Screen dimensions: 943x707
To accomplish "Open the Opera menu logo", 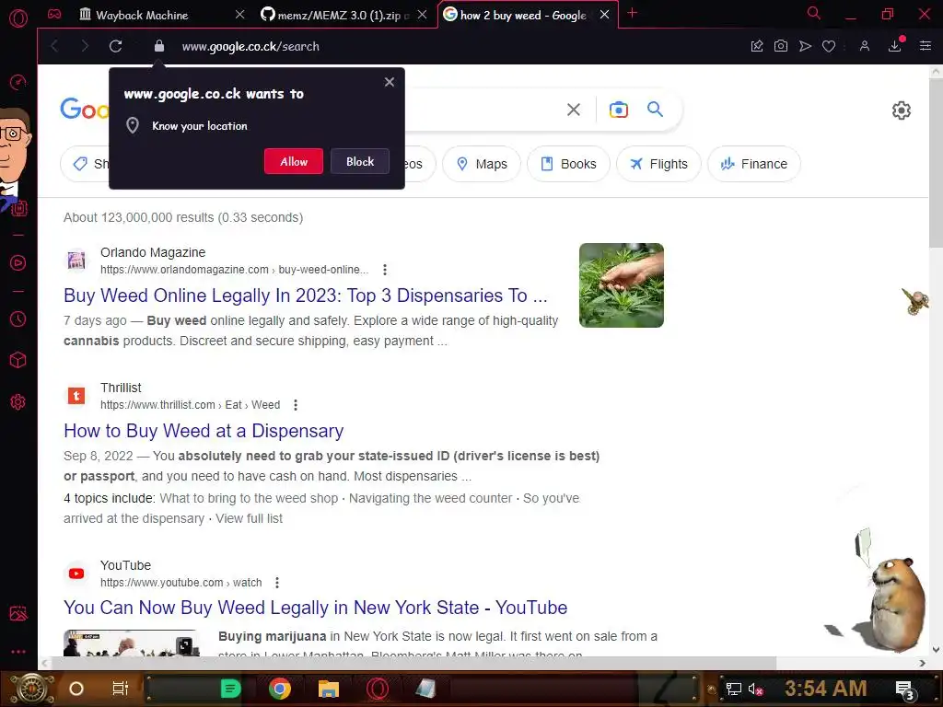I will [x=18, y=18].
